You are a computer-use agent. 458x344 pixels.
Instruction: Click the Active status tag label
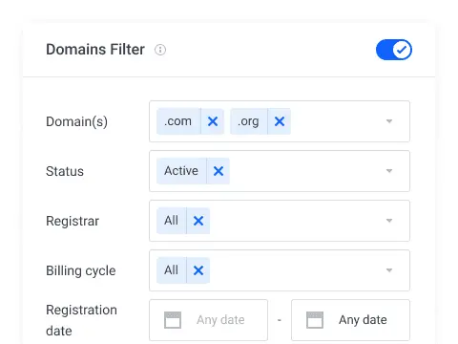point(181,171)
